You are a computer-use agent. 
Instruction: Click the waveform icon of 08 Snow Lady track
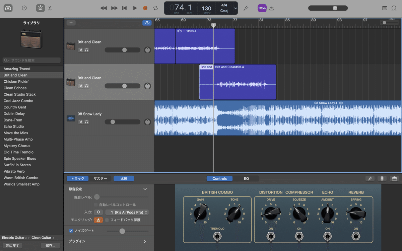[71, 118]
